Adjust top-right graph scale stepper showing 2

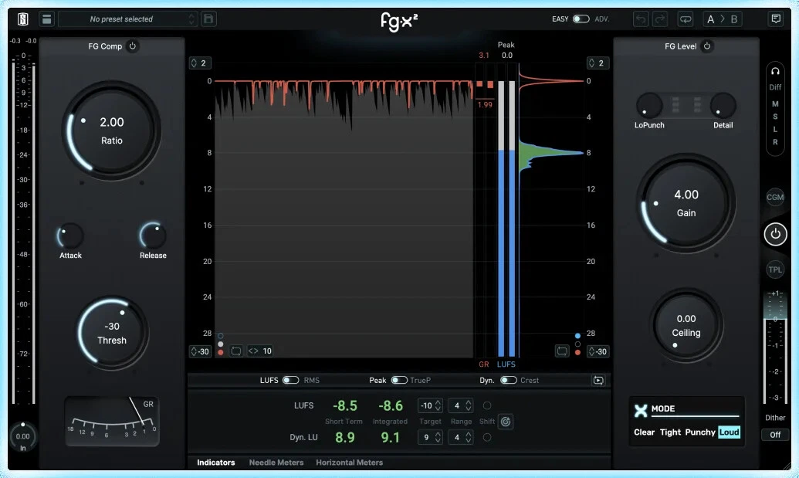[598, 63]
